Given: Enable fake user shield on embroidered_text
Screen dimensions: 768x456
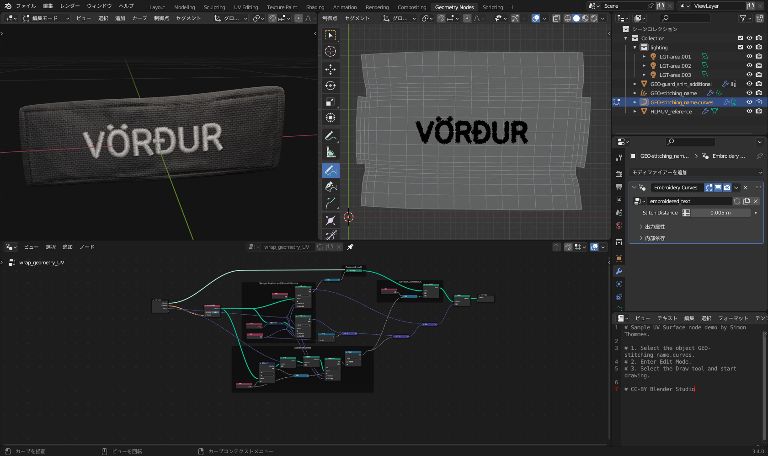Looking at the screenshot, I should (x=737, y=201).
